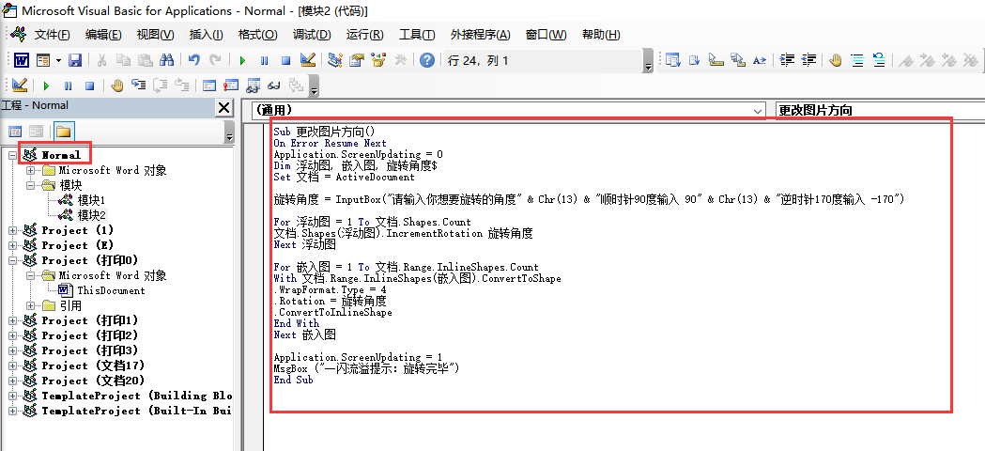Click the Insert UserForm icon
This screenshot has width=985, height=451.
click(x=43, y=60)
